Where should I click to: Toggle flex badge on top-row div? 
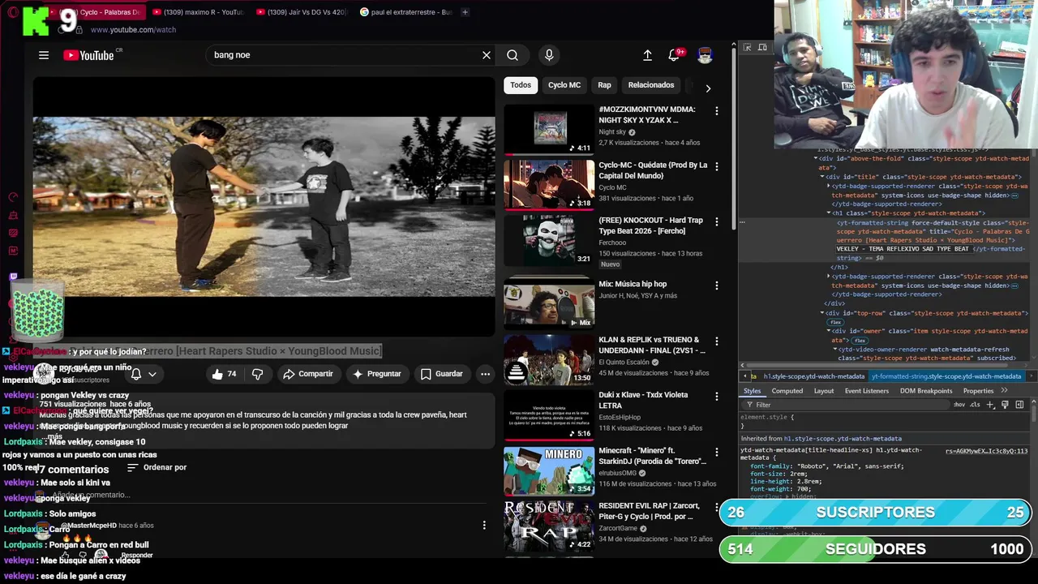click(x=835, y=322)
